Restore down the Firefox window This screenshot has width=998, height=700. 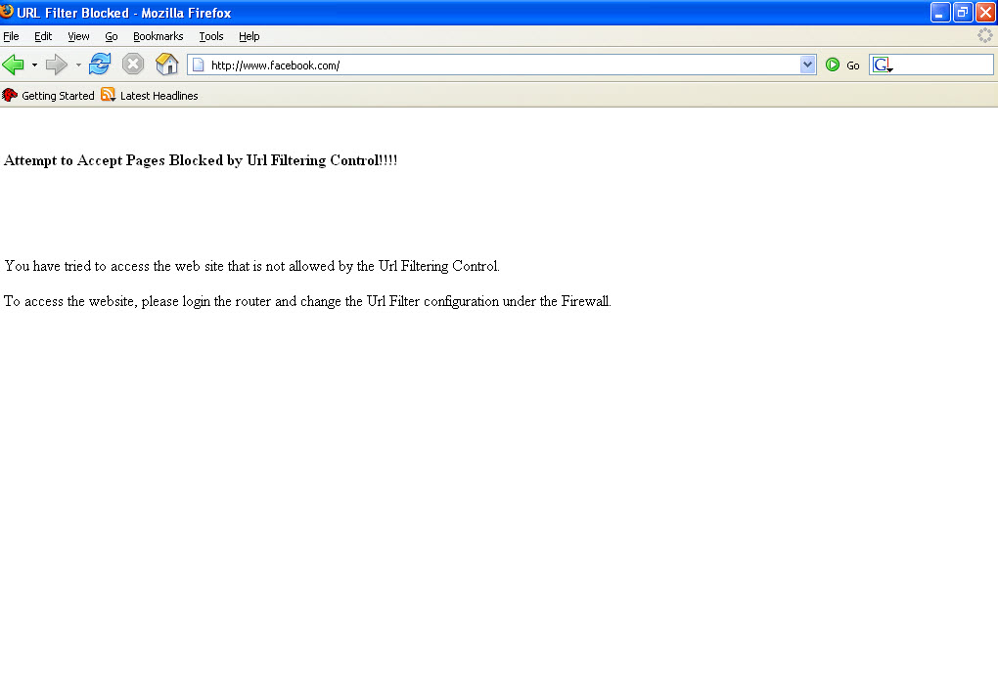pyautogui.click(x=963, y=12)
